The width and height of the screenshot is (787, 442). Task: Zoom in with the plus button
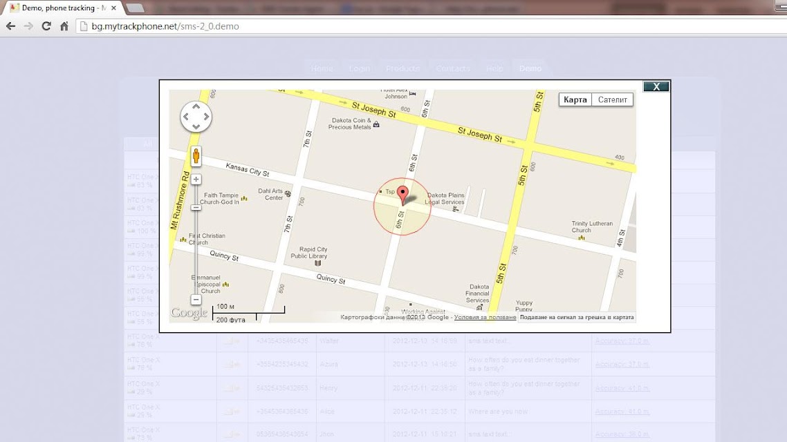click(x=196, y=180)
